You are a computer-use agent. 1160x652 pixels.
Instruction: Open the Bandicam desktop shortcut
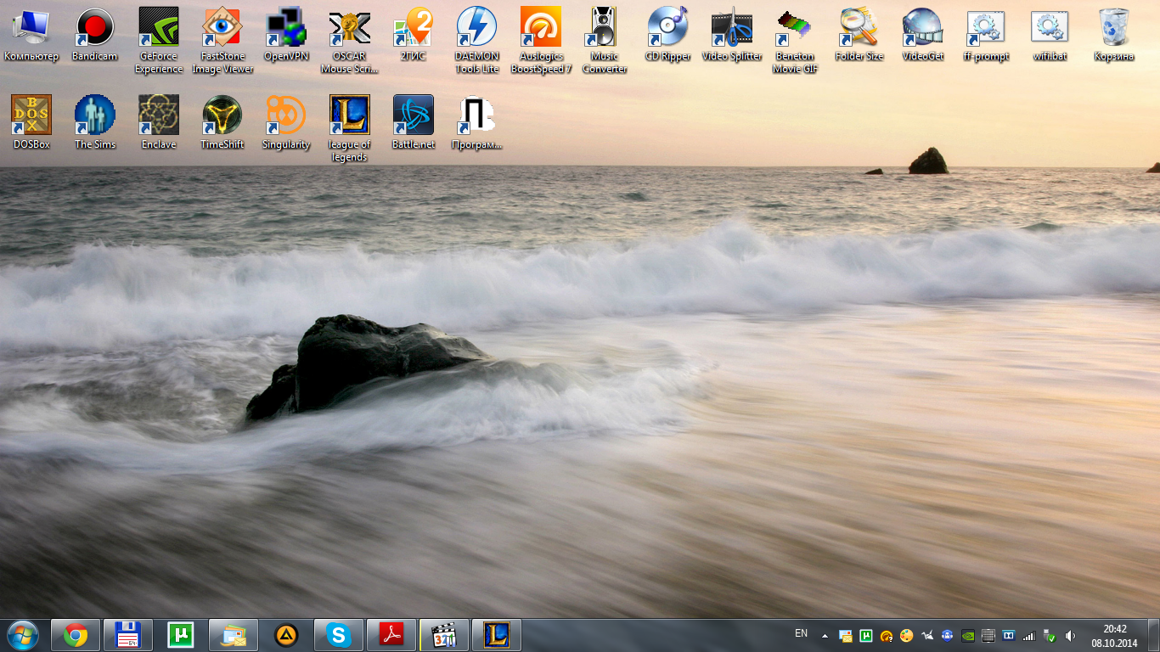[x=95, y=28]
